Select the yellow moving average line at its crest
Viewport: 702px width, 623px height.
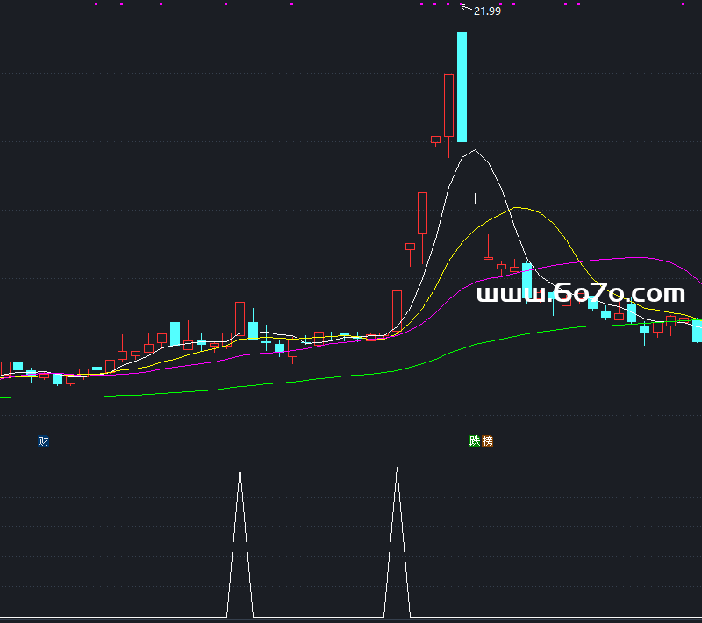coord(518,208)
